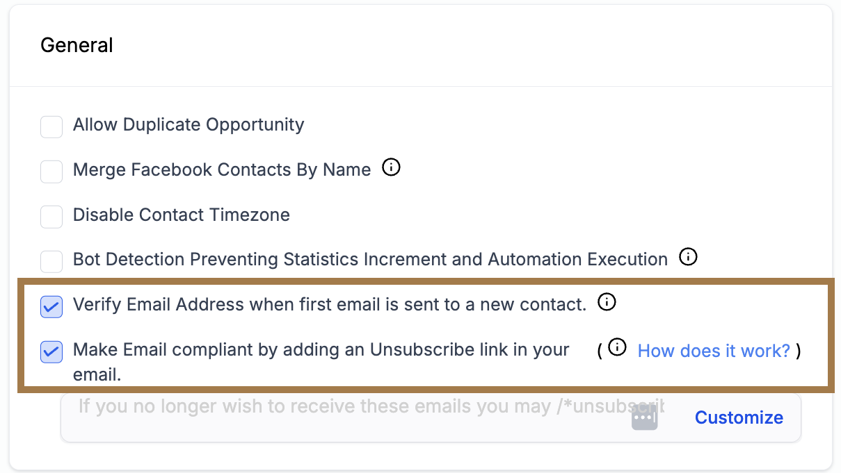Viewport: 841px width, 473px height.
Task: Tick the Disable Contact Timezone checkbox
Action: click(x=51, y=217)
